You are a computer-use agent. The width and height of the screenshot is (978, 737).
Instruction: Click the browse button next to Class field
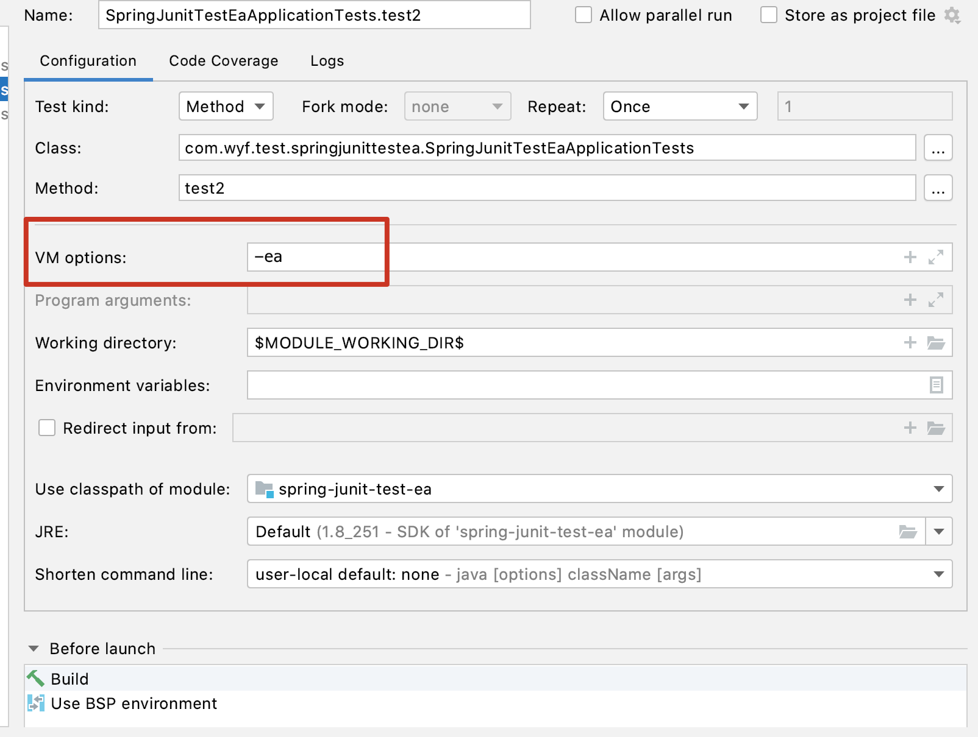click(938, 148)
